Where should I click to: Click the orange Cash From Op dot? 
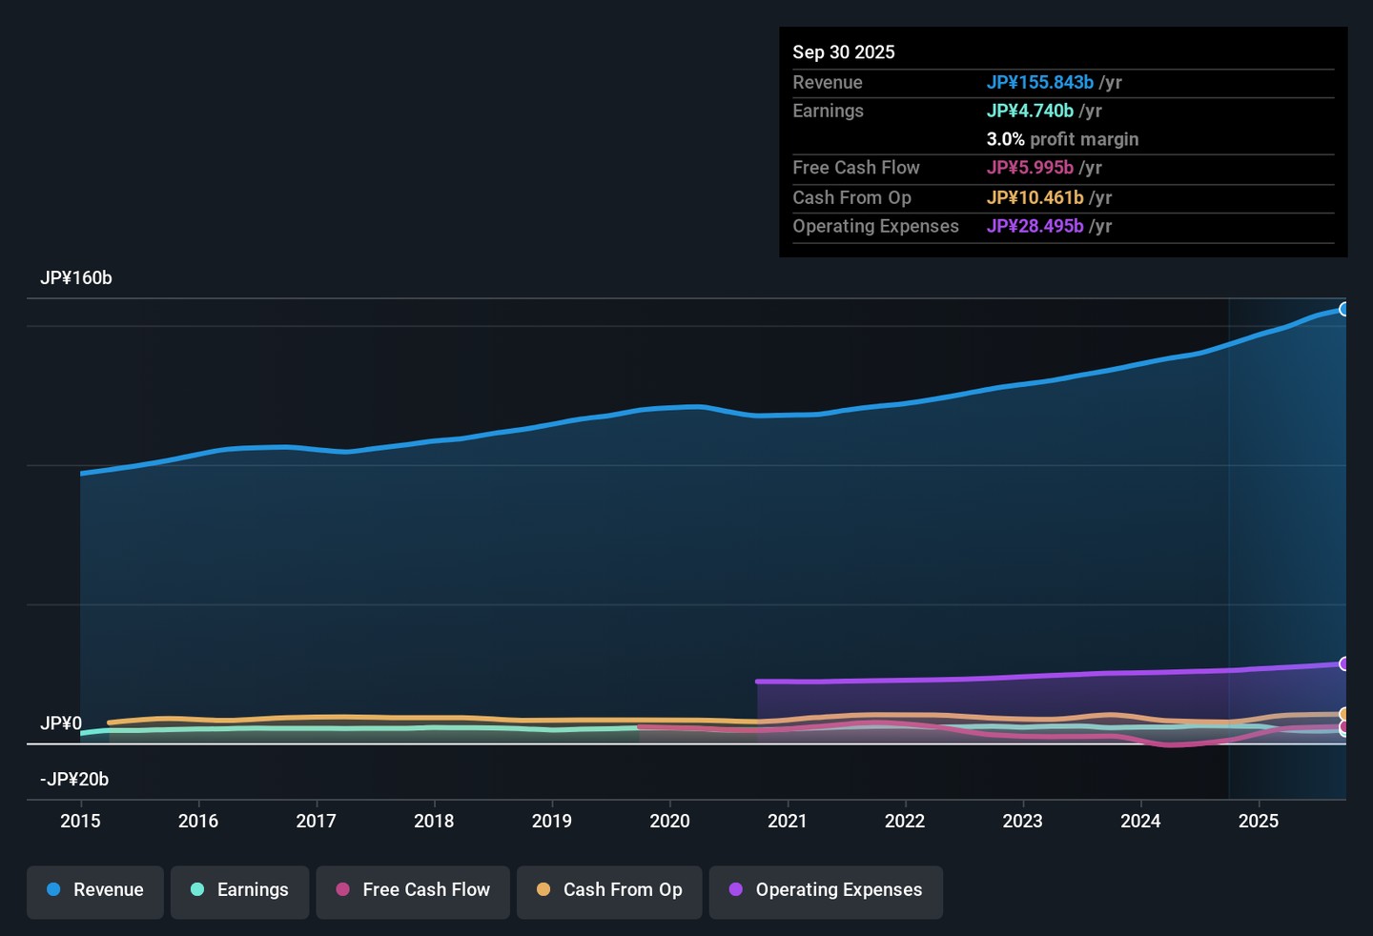[x=543, y=889]
